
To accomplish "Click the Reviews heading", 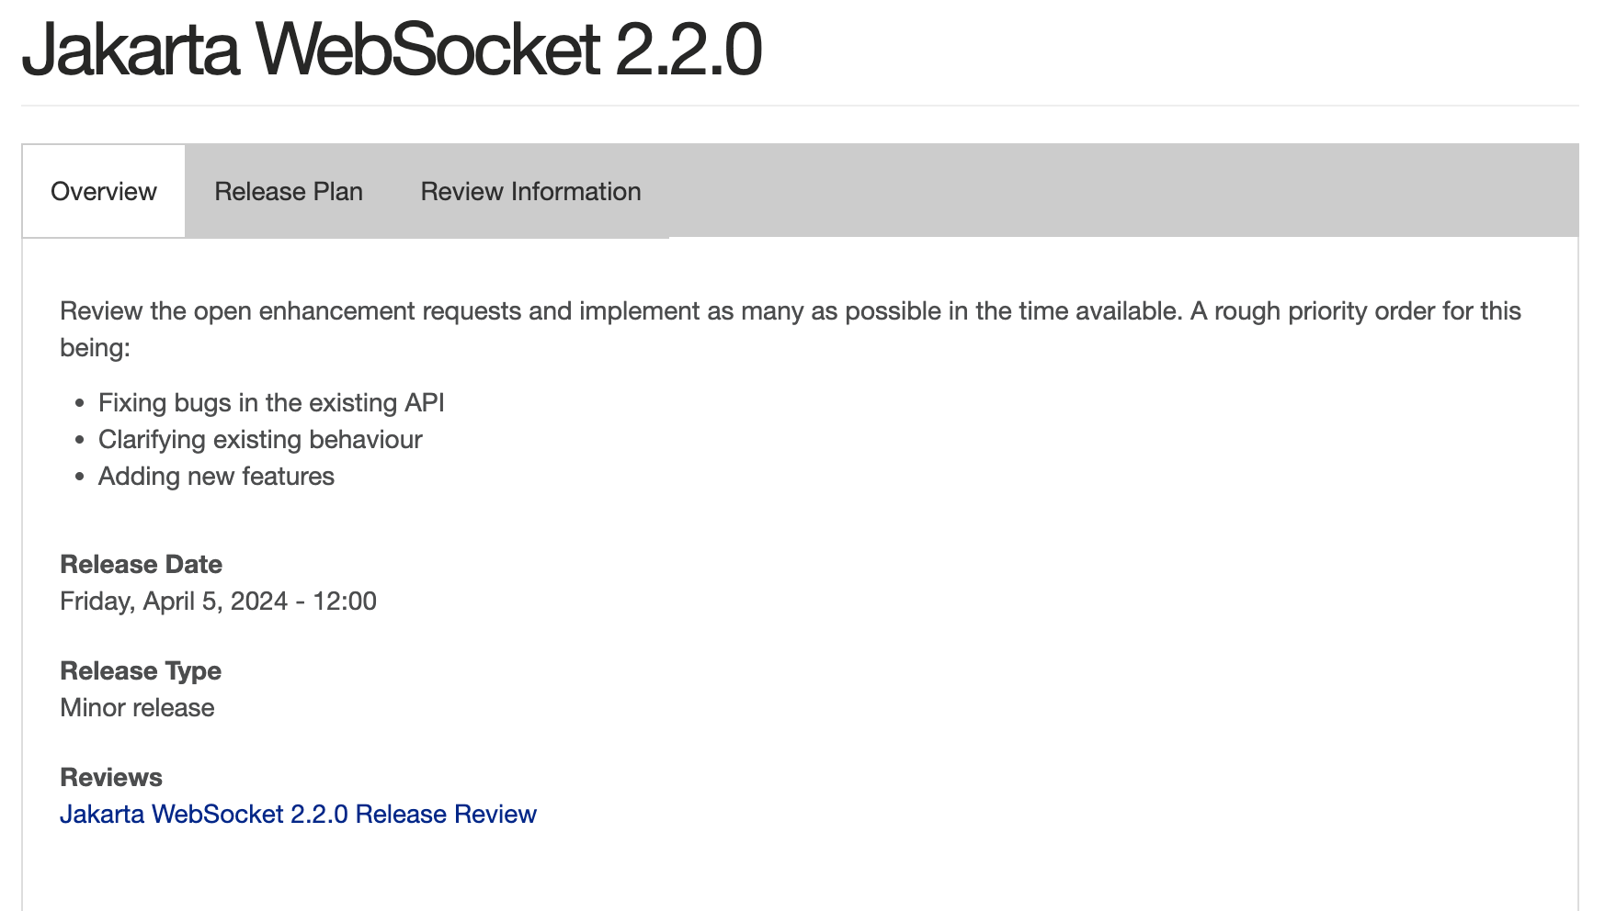I will point(111,777).
